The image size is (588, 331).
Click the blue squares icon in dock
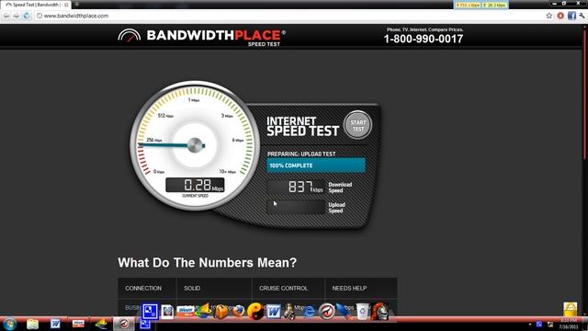[150, 312]
